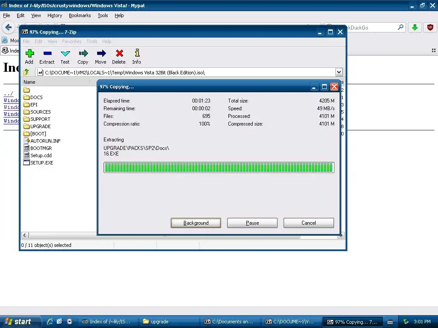Click the browser Back arrow button
Screen dimensions: 438x328
pyautogui.click(x=9, y=27)
